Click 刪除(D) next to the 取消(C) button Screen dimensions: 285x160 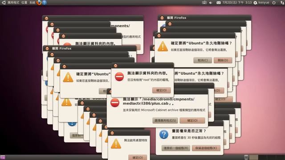223,60
